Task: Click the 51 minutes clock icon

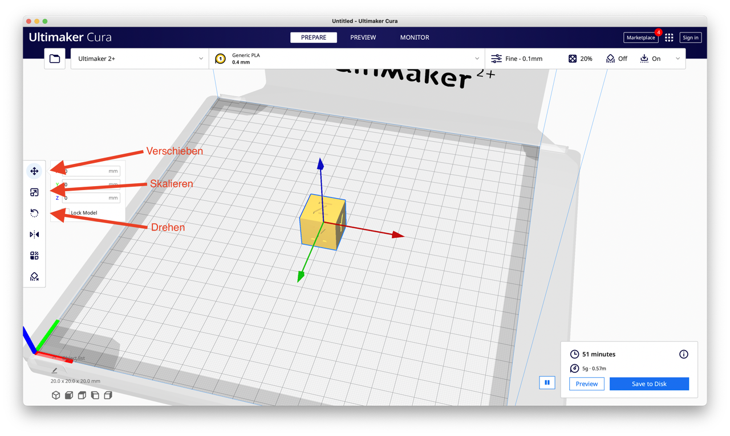Action: pos(574,354)
